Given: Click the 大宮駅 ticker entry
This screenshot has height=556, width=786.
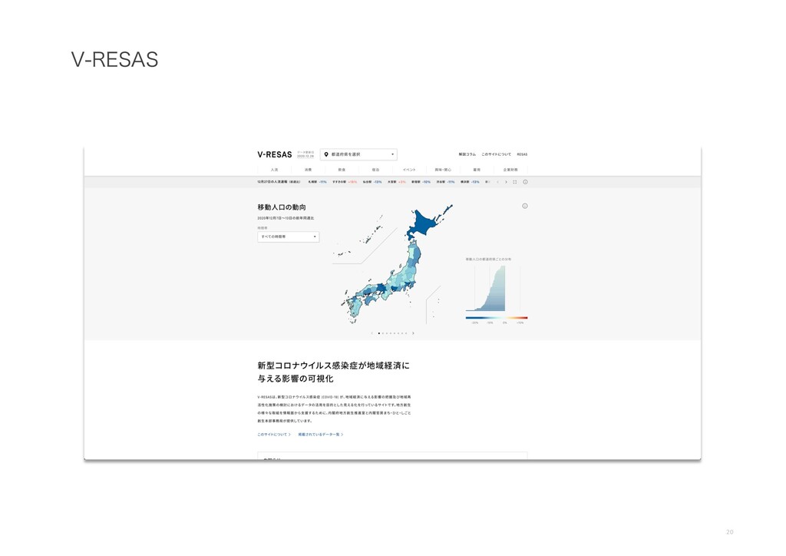Looking at the screenshot, I should point(397,182).
